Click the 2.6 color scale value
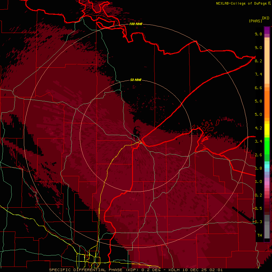Screen dimensions: 272x272 pos(258,155)
